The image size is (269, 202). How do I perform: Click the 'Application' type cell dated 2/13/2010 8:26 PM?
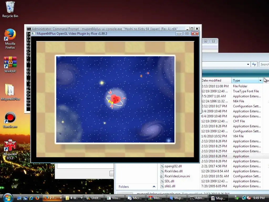point(241,156)
